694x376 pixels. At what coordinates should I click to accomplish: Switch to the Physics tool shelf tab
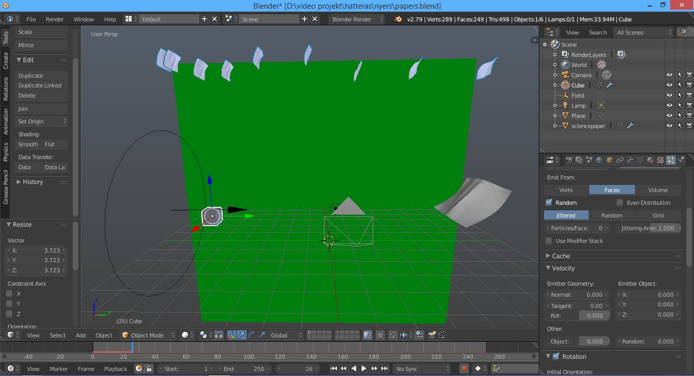[x=6, y=151]
